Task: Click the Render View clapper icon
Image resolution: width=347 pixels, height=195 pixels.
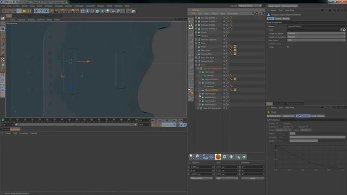Action: coord(56,11)
